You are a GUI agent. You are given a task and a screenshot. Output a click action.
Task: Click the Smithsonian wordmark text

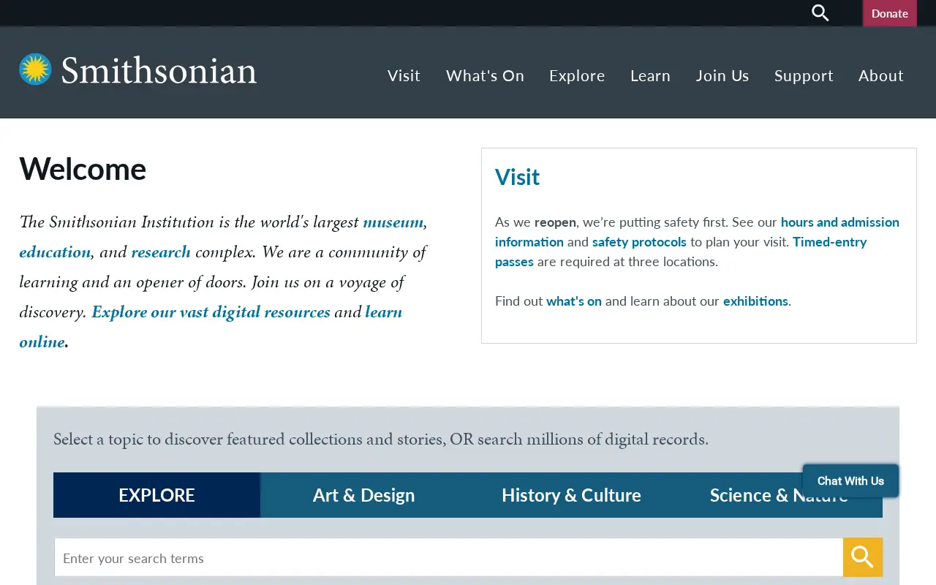pyautogui.click(x=159, y=71)
